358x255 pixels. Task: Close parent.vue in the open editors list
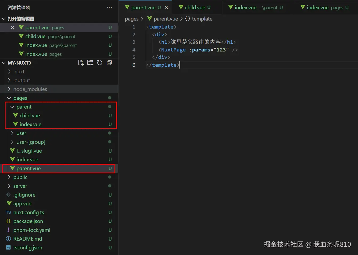(x=13, y=27)
